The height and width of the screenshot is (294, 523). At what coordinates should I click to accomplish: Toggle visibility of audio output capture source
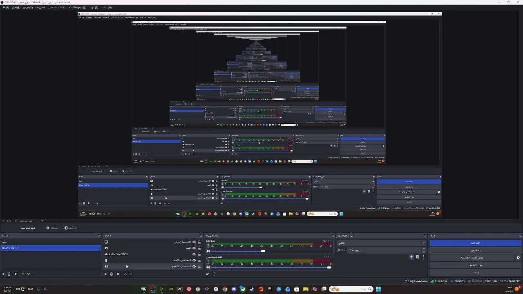coord(194,266)
